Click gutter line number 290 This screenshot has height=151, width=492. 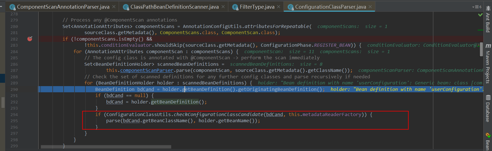pyautogui.click(x=14, y=89)
